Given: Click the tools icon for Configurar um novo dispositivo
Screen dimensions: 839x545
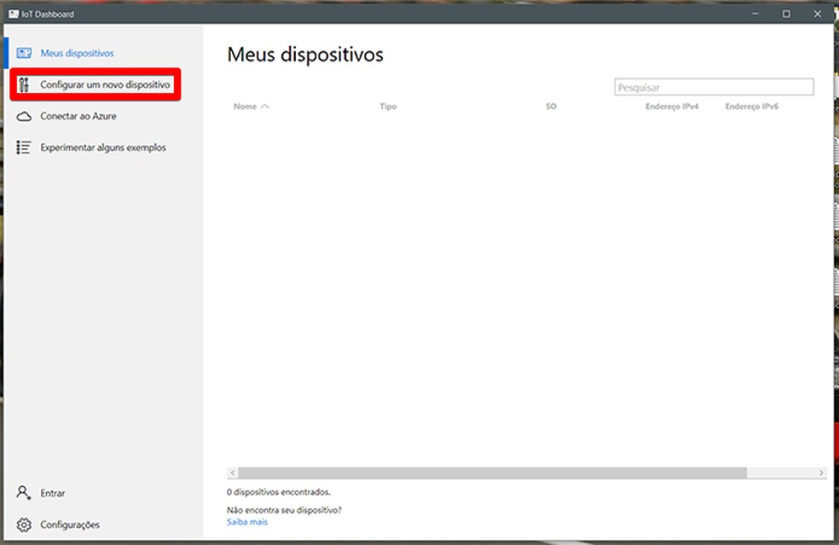Looking at the screenshot, I should tap(24, 84).
